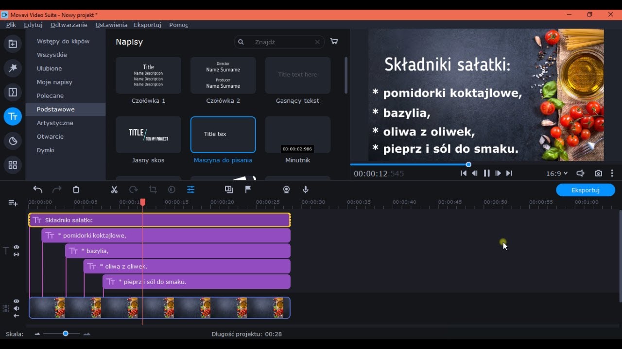Toggle title track visibility eye icon
This screenshot has height=349, width=622.
coord(17,247)
